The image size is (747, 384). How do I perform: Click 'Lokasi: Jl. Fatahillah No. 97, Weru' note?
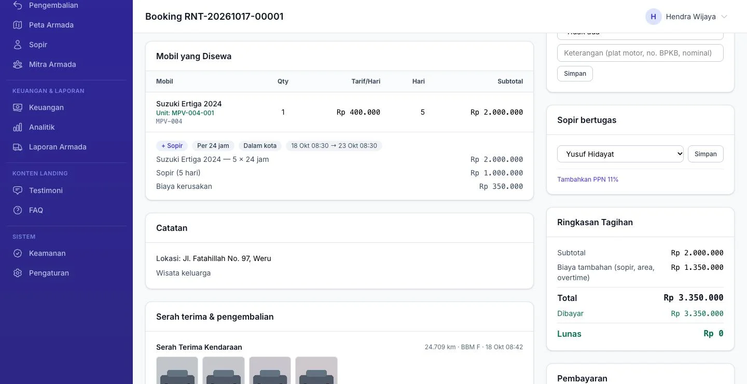[x=214, y=258]
